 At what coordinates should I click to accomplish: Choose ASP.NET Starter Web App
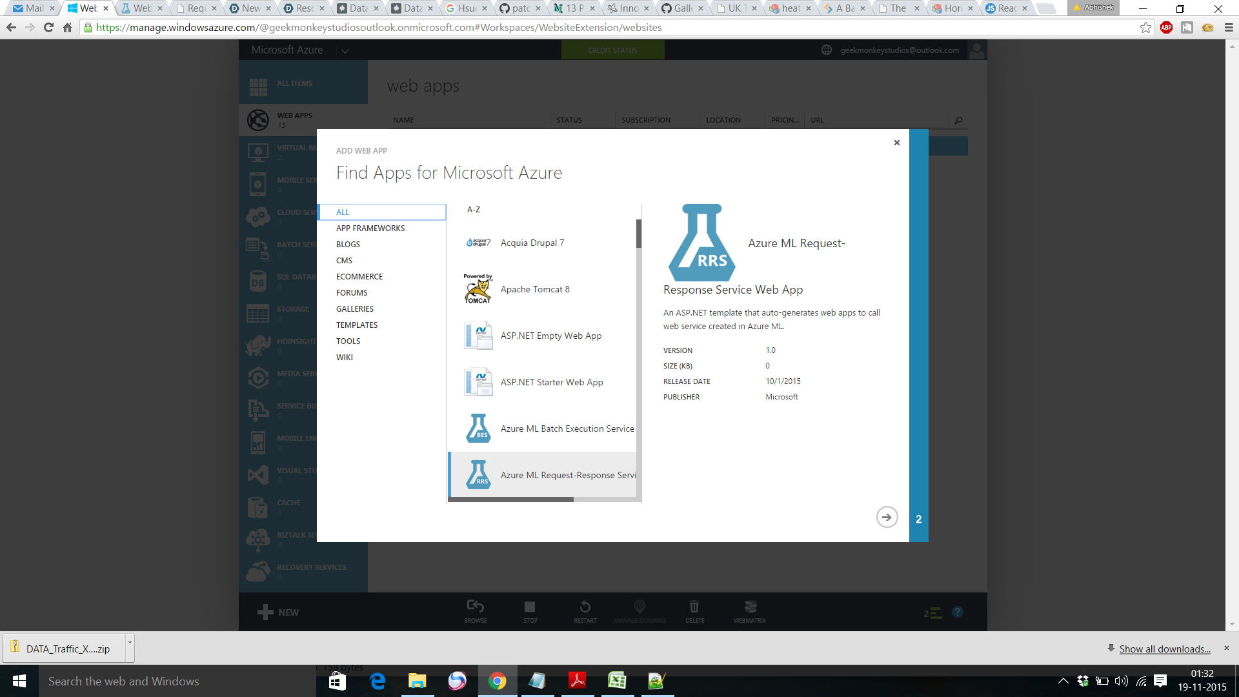[551, 383]
